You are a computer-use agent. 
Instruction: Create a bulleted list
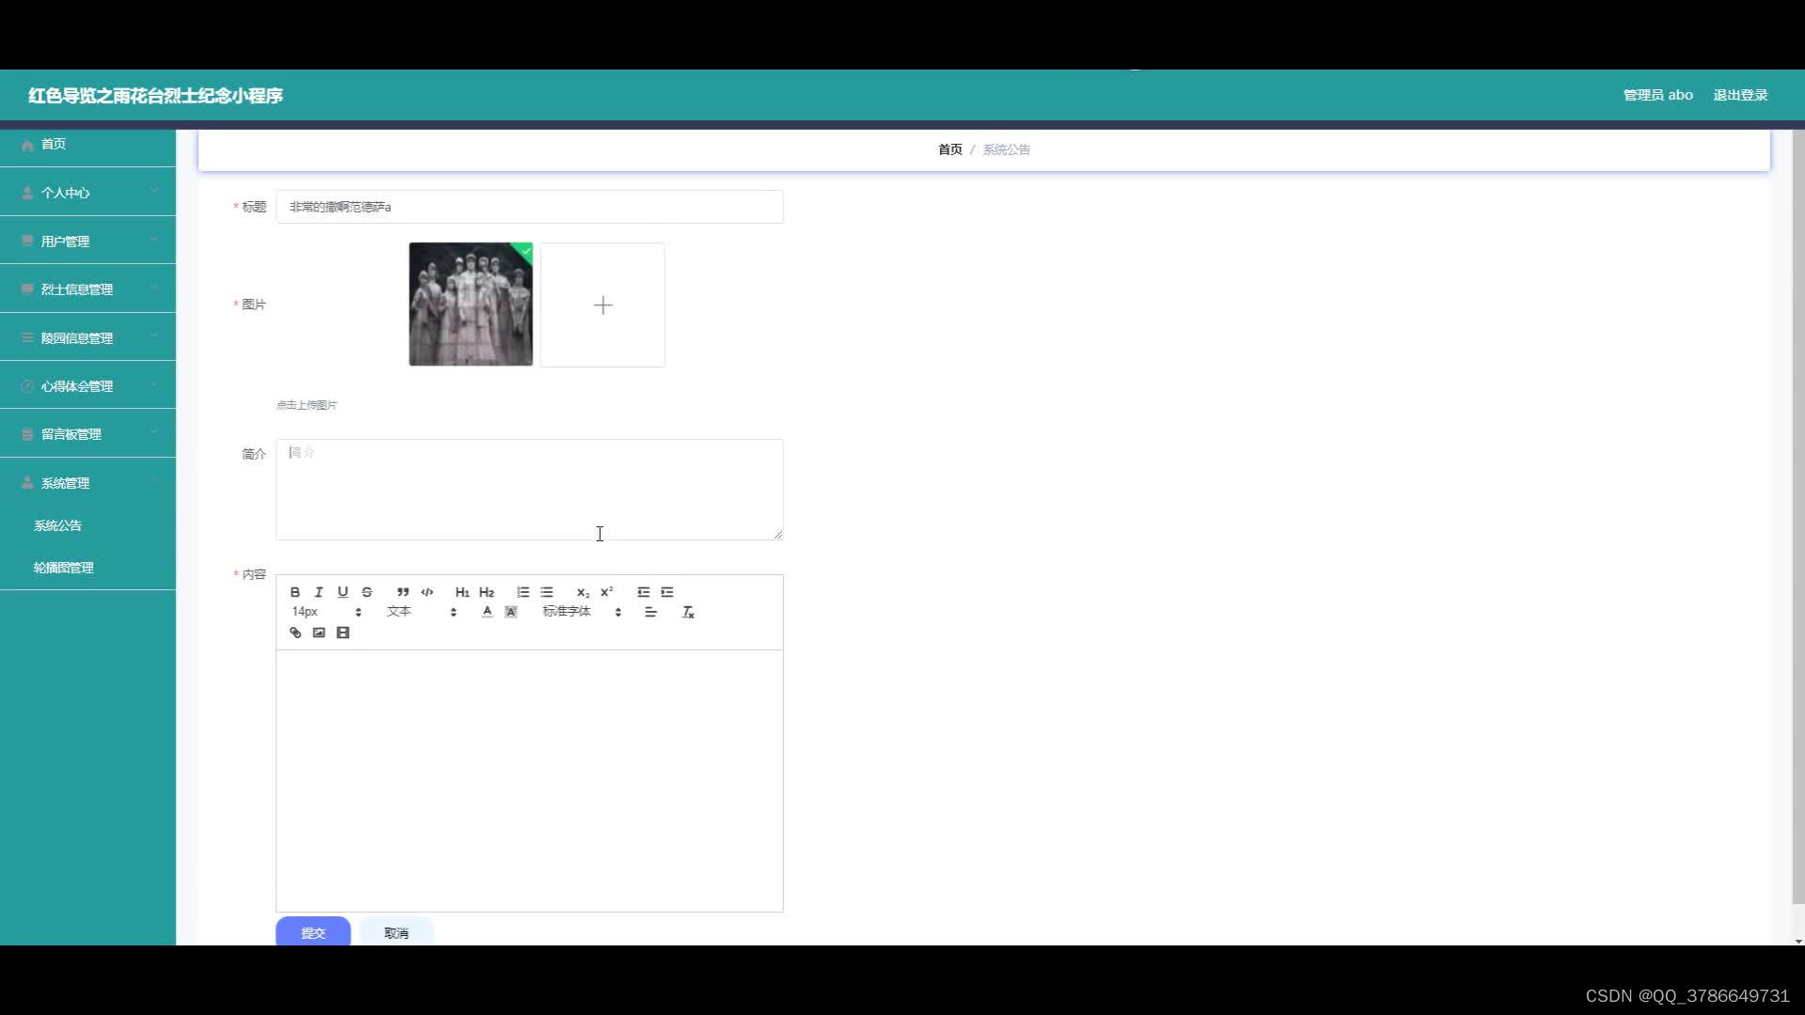pos(546,592)
